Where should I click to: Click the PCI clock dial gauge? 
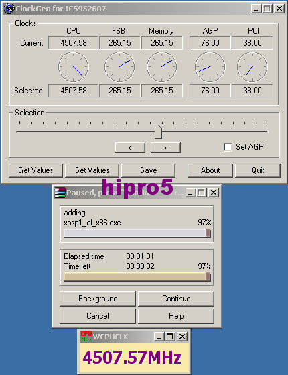[253, 67]
